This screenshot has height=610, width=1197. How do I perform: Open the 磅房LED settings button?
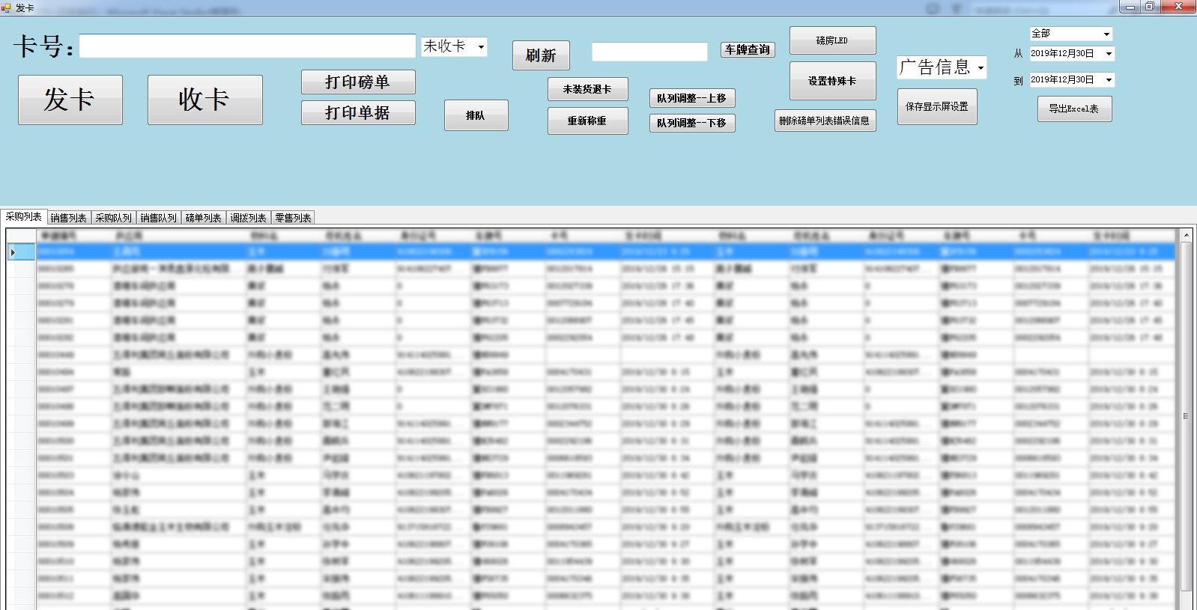pyautogui.click(x=831, y=40)
